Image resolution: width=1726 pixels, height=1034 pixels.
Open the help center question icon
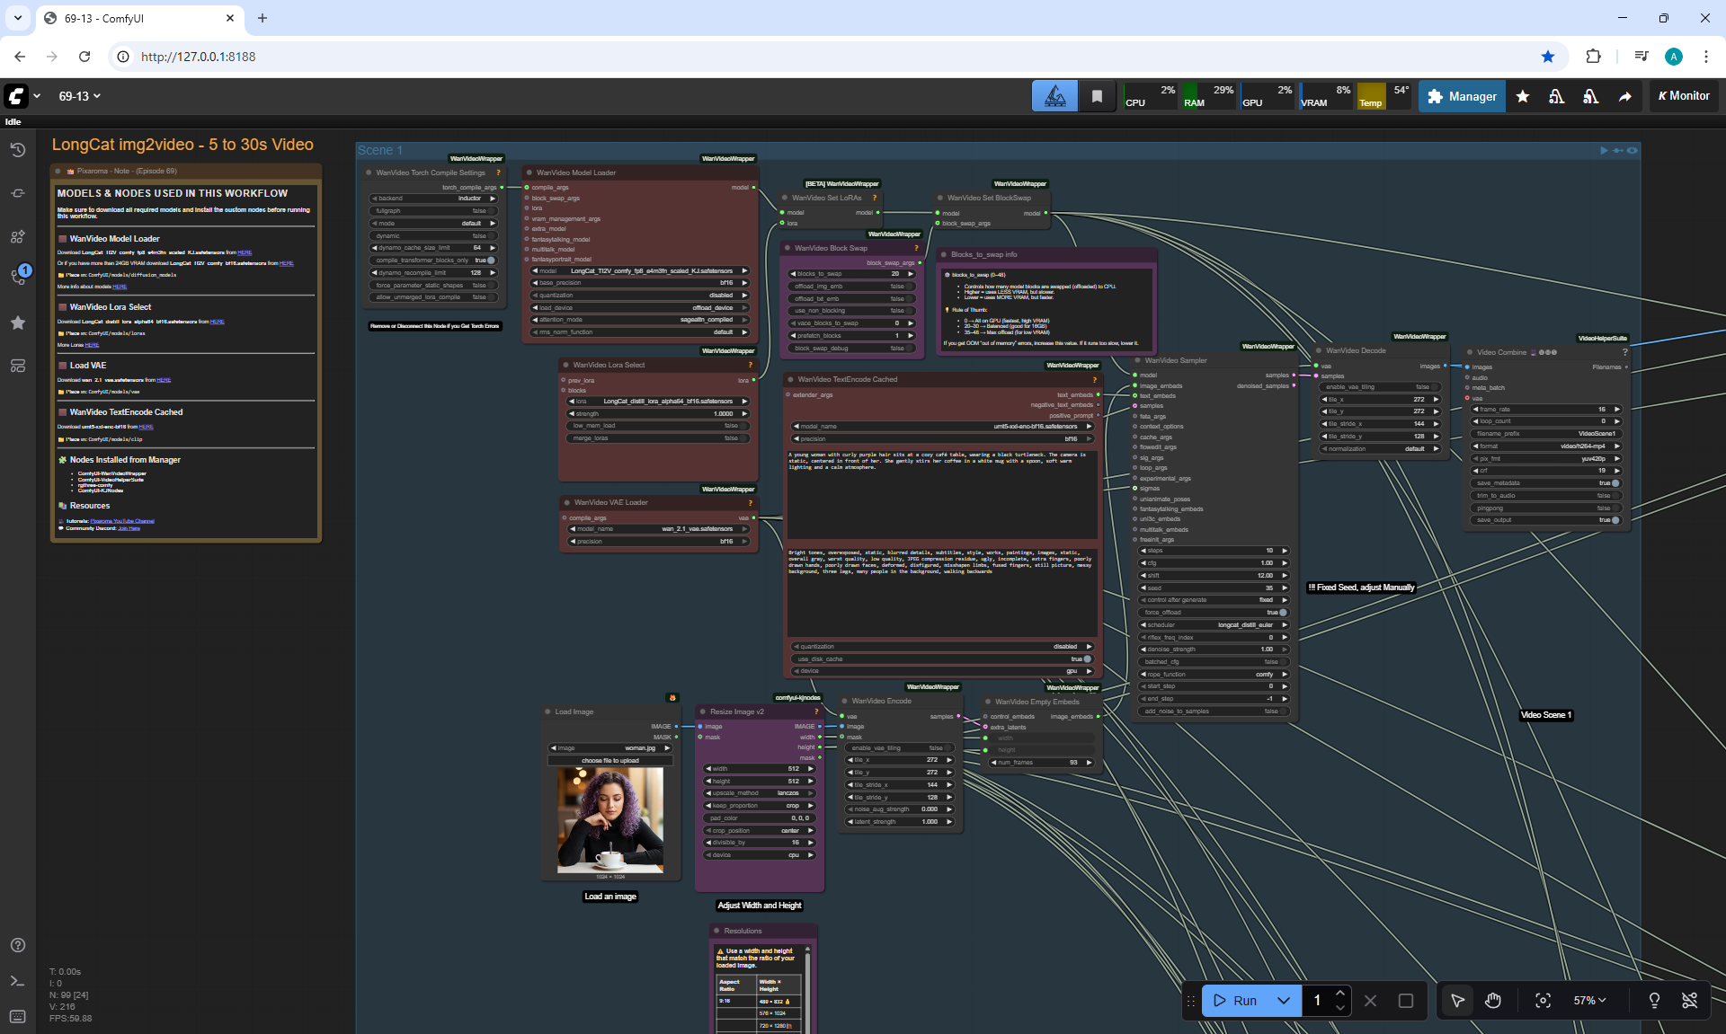[x=17, y=945]
